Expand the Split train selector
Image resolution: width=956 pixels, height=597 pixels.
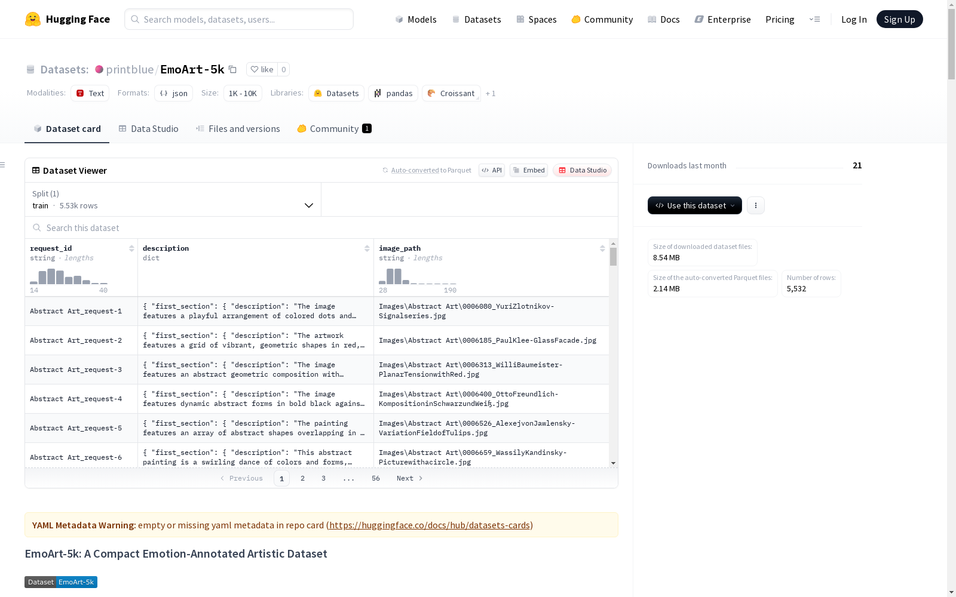coord(173,199)
